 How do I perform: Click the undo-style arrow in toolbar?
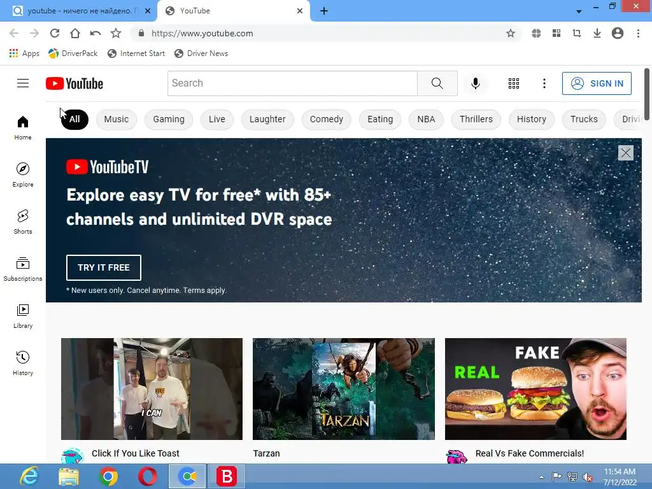[x=96, y=33]
